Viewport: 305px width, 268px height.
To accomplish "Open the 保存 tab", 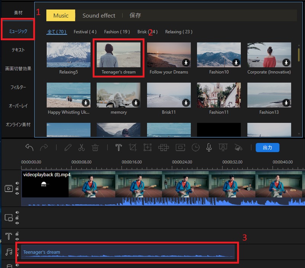I will [135, 15].
